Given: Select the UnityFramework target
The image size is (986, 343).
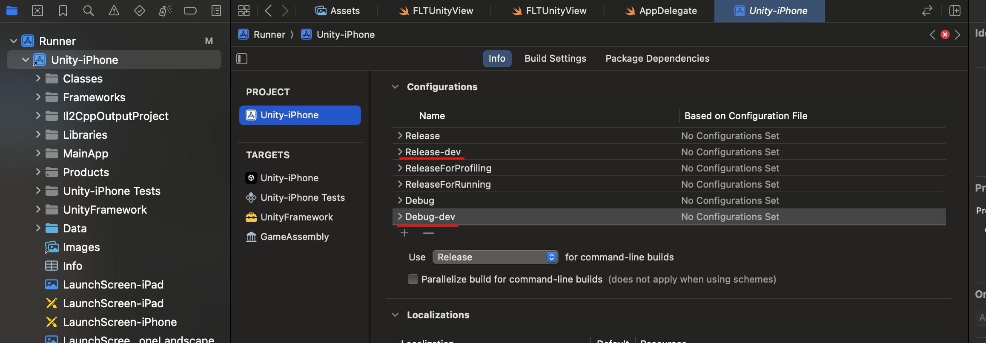Looking at the screenshot, I should [296, 217].
